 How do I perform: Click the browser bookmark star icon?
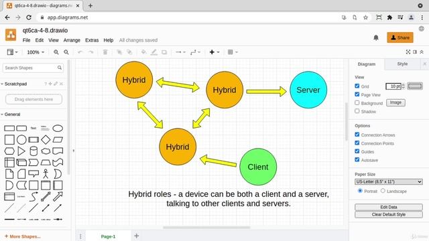coord(365,17)
